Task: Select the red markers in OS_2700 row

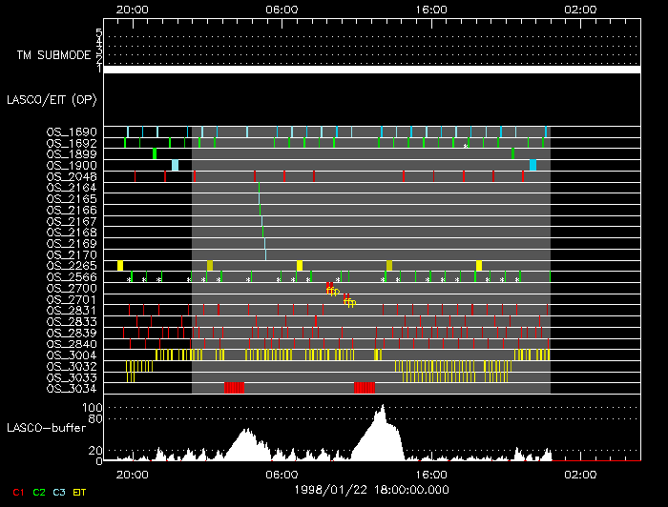Action: 330,288
